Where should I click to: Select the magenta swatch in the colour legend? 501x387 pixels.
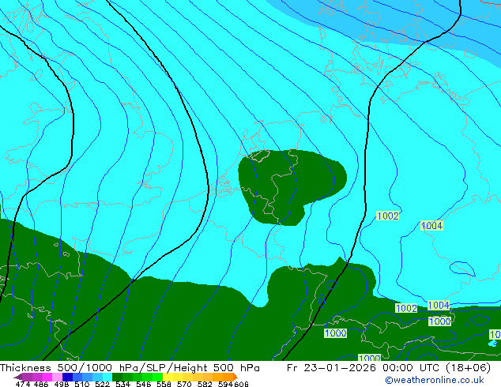click(47, 377)
